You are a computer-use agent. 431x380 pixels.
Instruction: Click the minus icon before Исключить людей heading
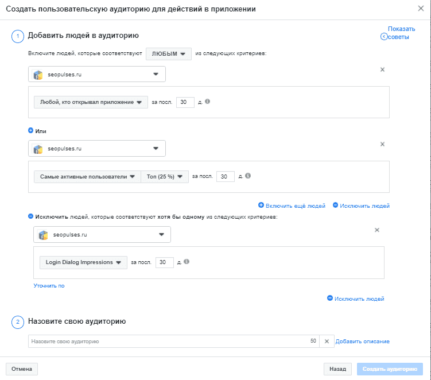31,216
